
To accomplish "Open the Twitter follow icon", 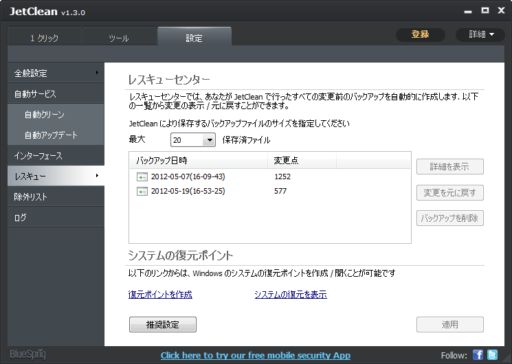I will 492,355.
